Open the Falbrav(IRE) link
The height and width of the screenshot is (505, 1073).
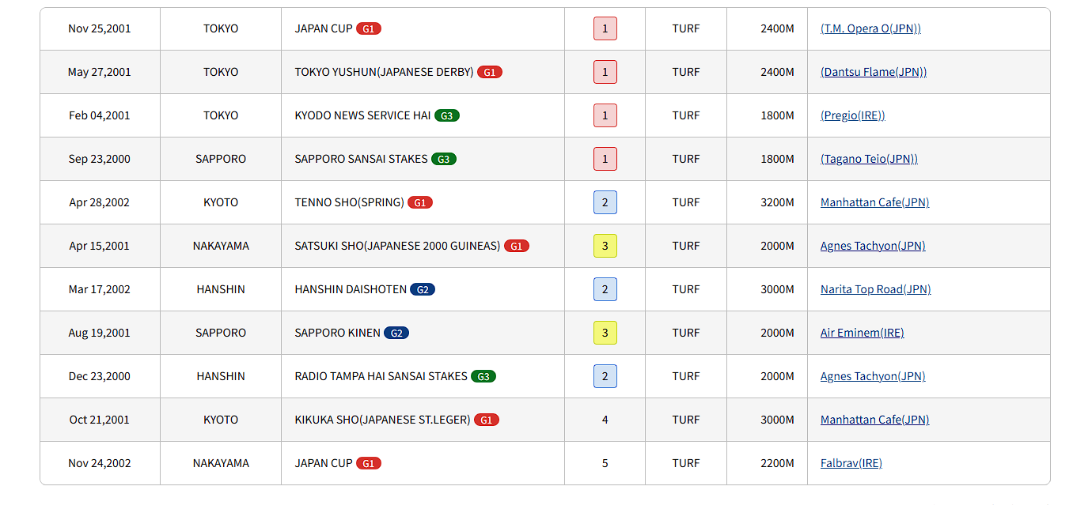(x=851, y=463)
